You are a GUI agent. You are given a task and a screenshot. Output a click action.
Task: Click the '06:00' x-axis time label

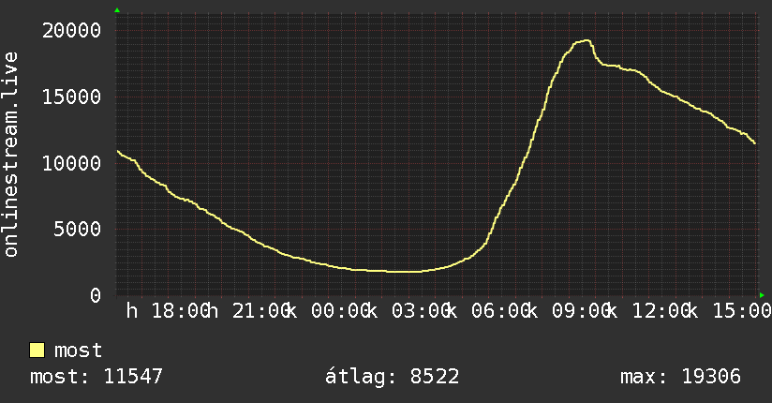point(500,311)
